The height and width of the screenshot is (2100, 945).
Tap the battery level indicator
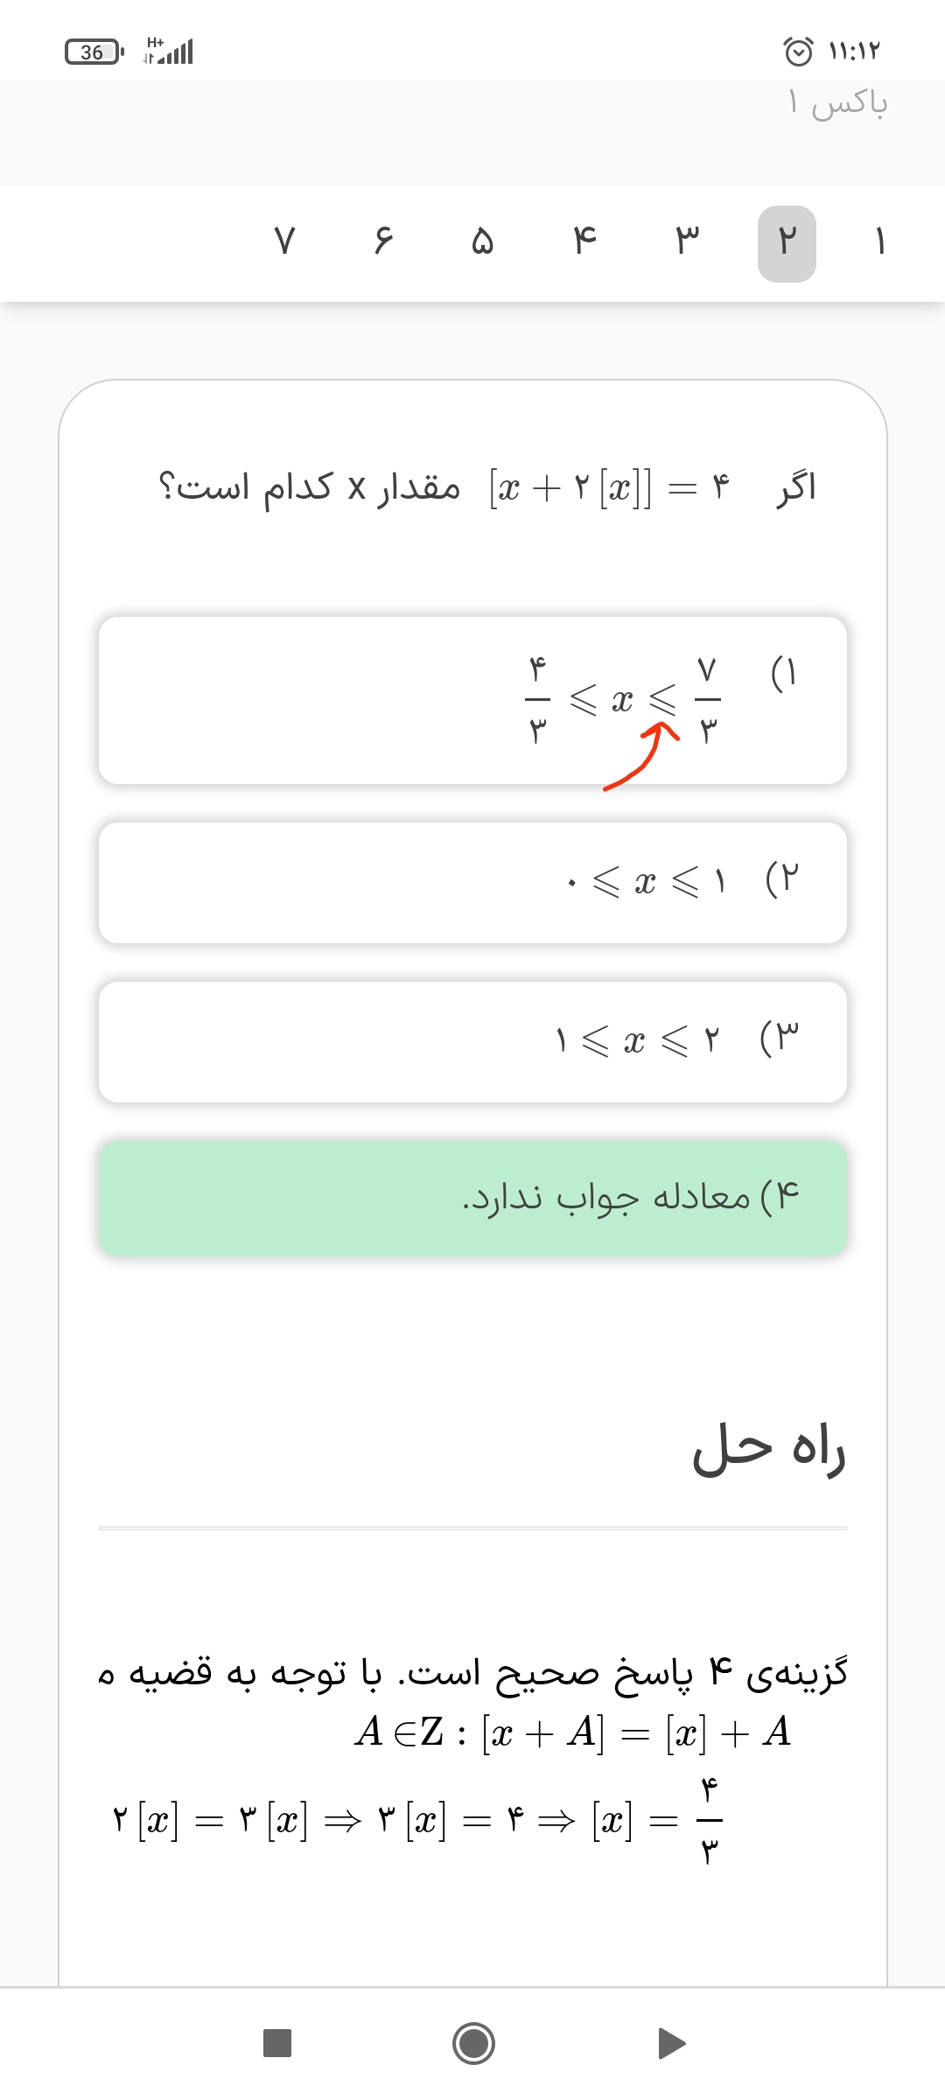[94, 52]
